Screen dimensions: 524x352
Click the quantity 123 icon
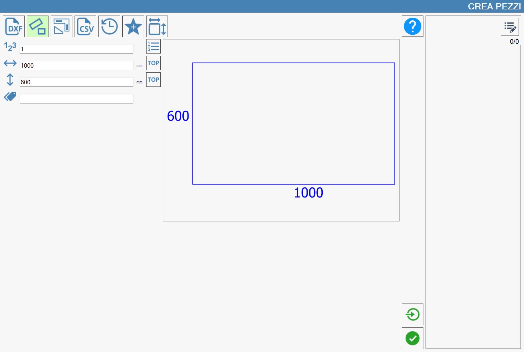10,47
